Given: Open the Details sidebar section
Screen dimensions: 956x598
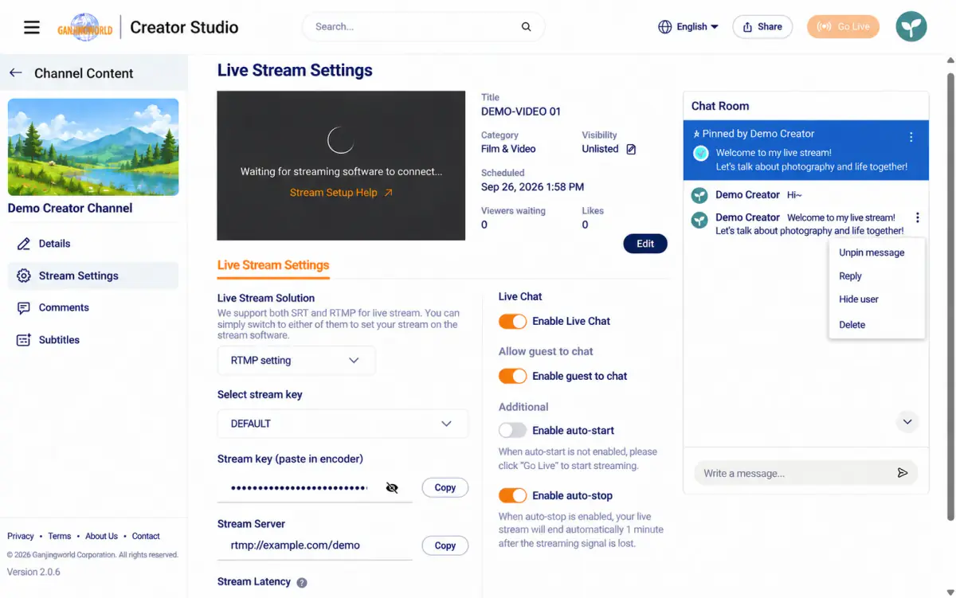Looking at the screenshot, I should tap(92, 244).
